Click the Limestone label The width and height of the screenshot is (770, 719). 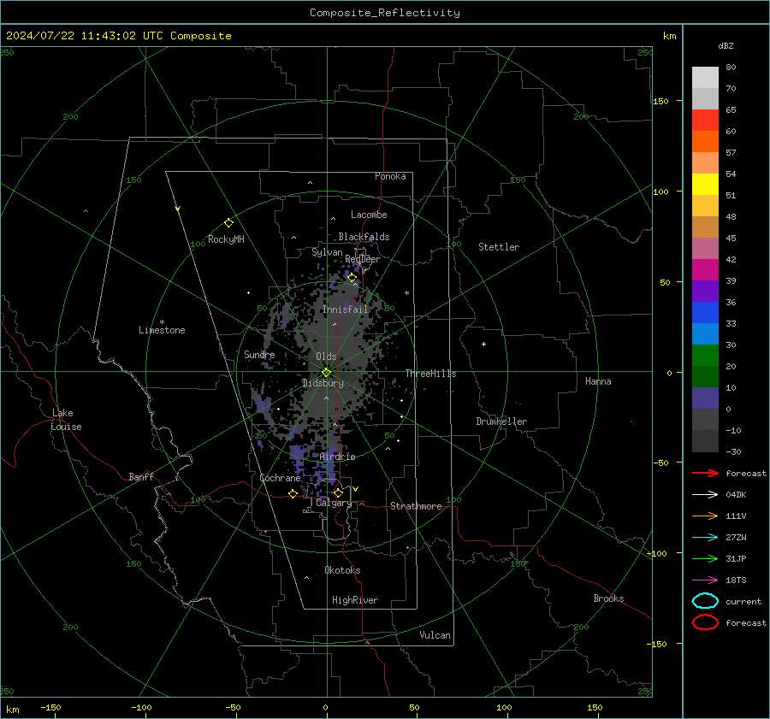click(162, 330)
